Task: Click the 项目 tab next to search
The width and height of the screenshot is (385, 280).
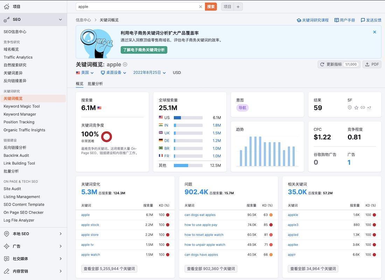Action: tap(227, 7)
